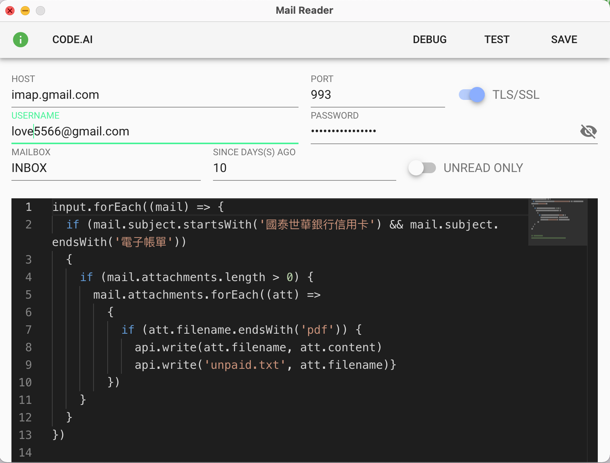Minimize window with yellow button
The width and height of the screenshot is (610, 463).
tap(25, 11)
